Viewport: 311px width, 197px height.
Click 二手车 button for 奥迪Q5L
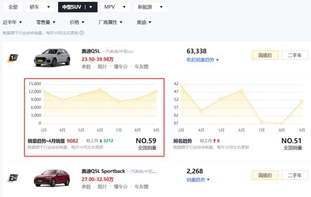pyautogui.click(x=295, y=55)
